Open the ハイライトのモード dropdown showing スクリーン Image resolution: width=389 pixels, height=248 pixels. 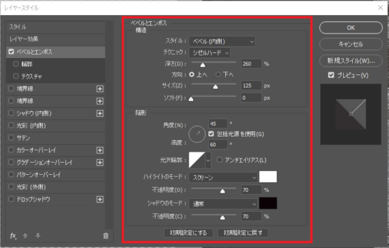[x=223, y=178]
